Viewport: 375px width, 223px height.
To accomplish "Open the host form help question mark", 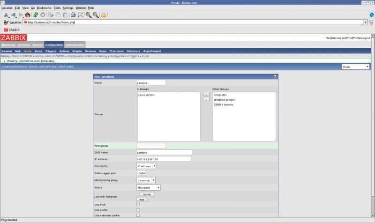I will (275, 76).
